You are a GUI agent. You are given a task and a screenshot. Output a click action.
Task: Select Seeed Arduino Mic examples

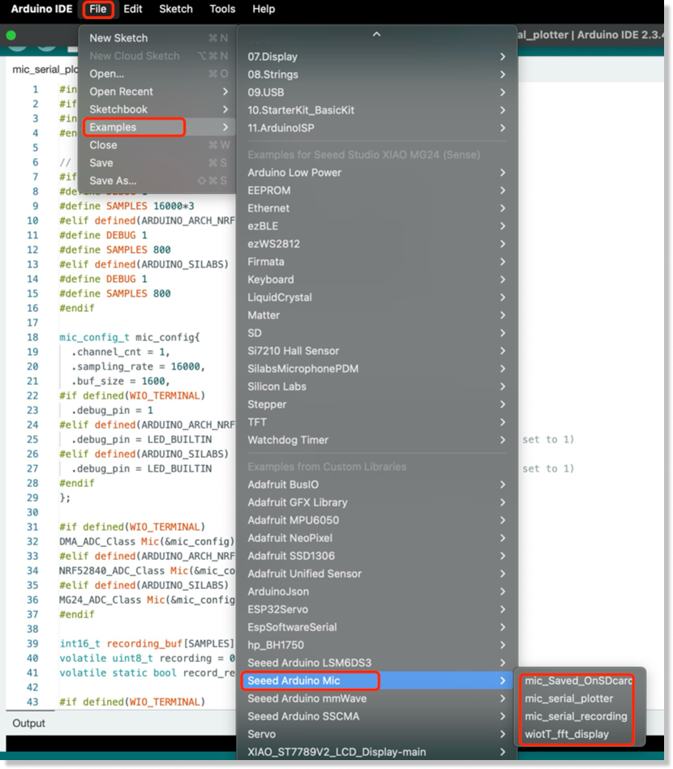[x=376, y=680]
